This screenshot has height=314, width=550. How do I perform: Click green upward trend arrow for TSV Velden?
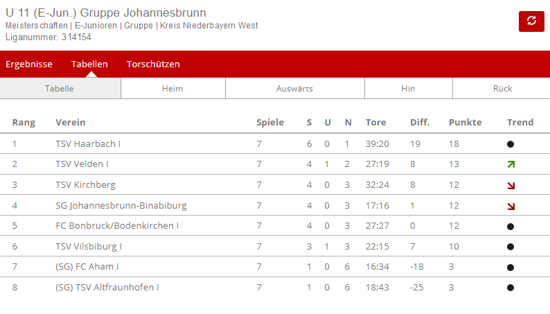pyautogui.click(x=511, y=164)
